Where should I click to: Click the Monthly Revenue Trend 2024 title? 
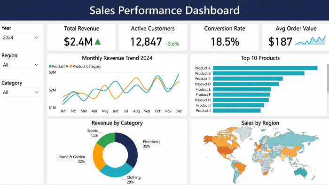pos(117,58)
